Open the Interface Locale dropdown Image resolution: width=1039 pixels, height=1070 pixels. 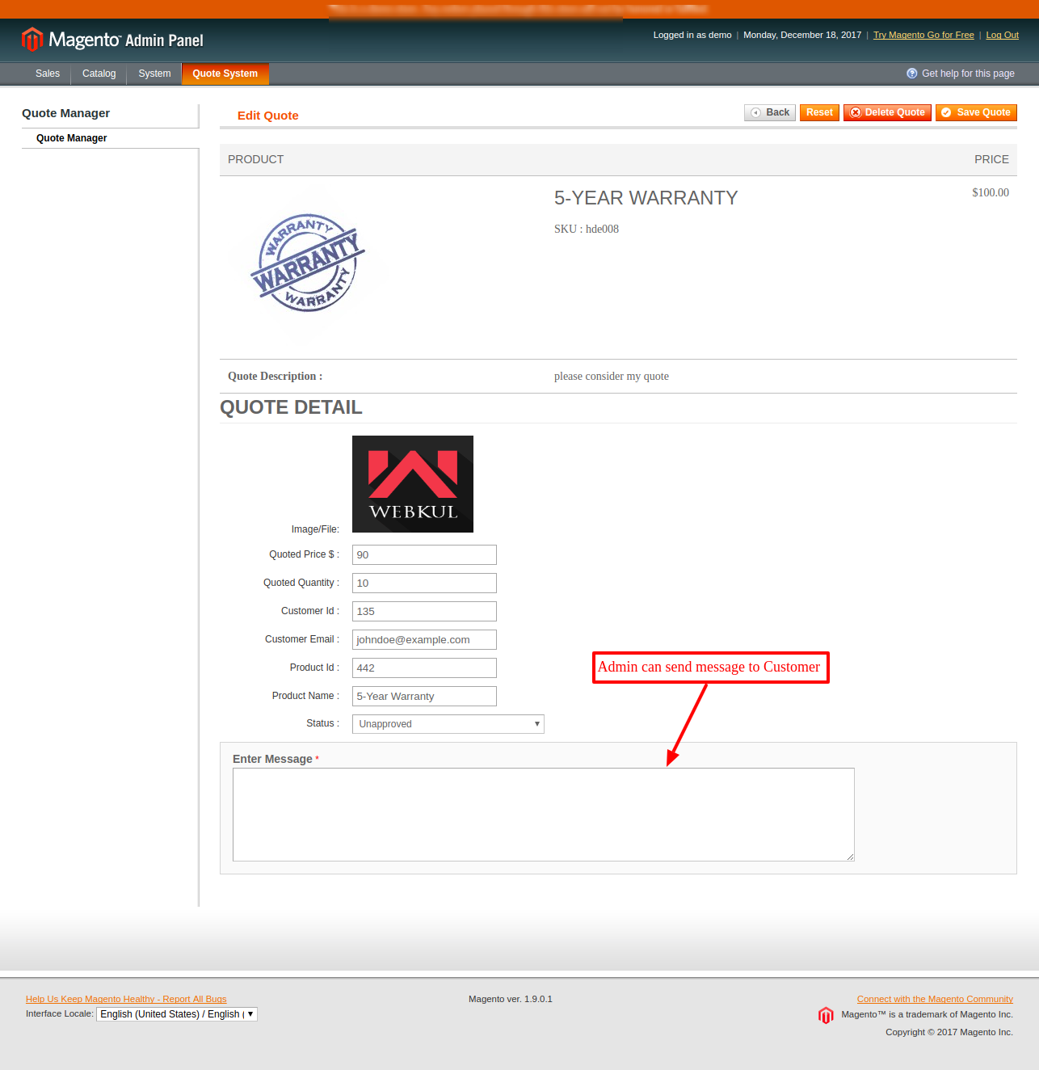point(177,1014)
